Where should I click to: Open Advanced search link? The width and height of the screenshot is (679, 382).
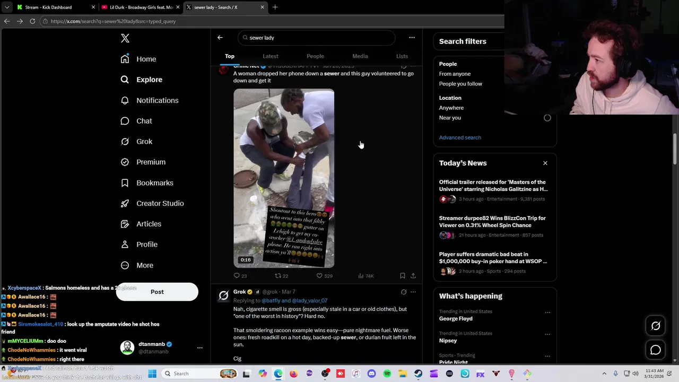[460, 137]
